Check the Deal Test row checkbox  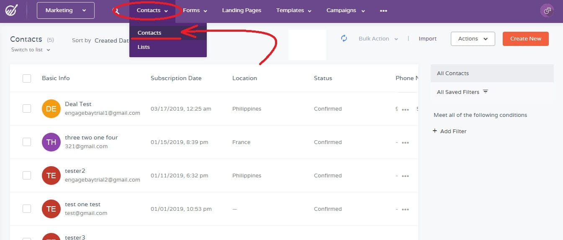click(27, 109)
